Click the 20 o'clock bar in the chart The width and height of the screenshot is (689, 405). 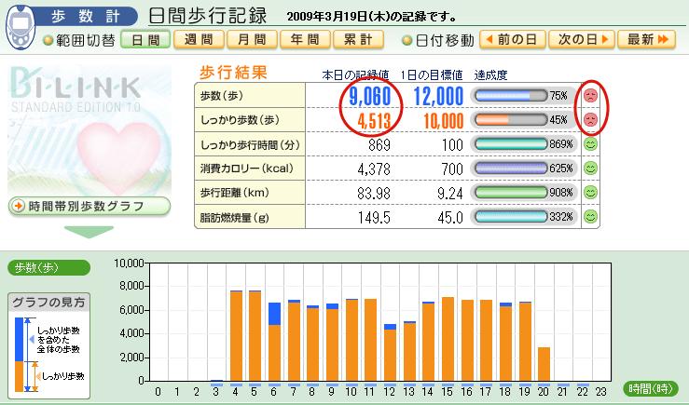pos(544,364)
